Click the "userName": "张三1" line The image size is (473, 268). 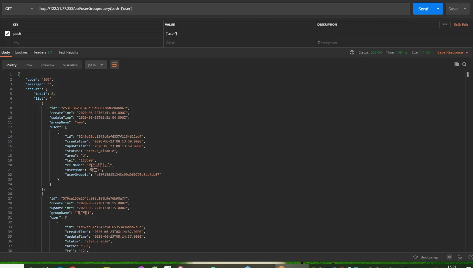(84, 170)
